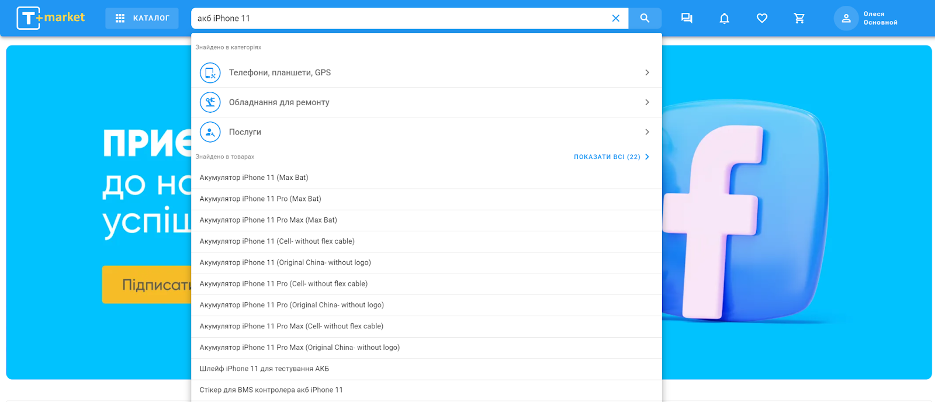Click the magnifier search button

645,18
